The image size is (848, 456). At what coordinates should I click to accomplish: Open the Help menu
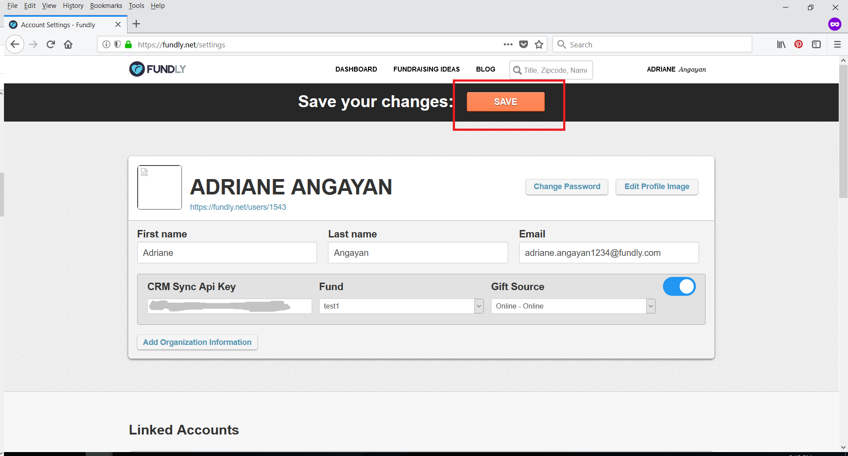[x=157, y=6]
